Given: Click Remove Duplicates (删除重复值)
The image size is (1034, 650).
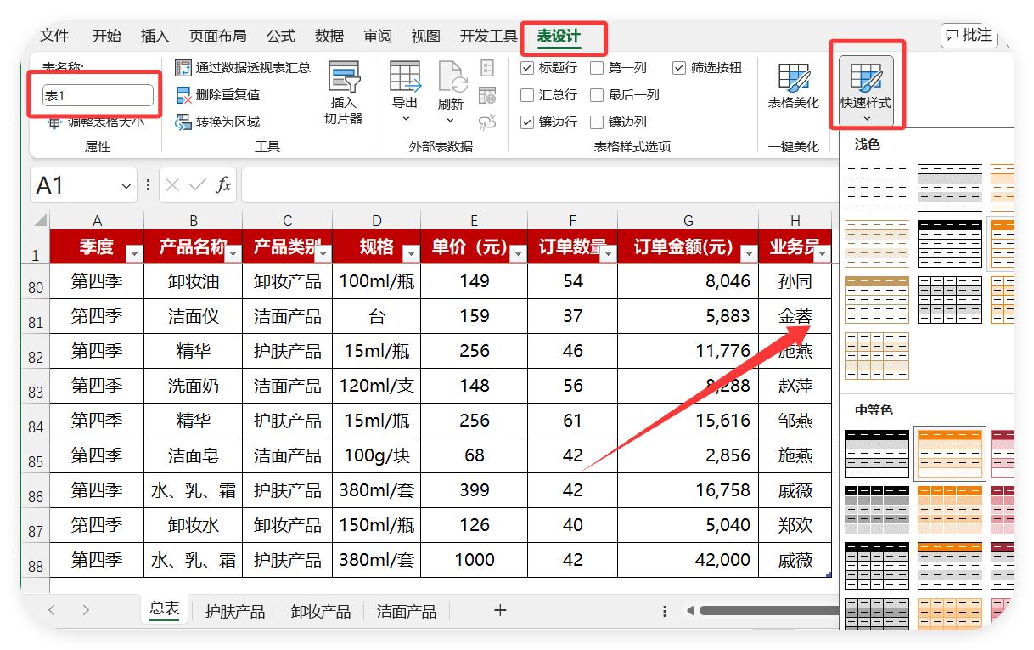Looking at the screenshot, I should pyautogui.click(x=217, y=95).
